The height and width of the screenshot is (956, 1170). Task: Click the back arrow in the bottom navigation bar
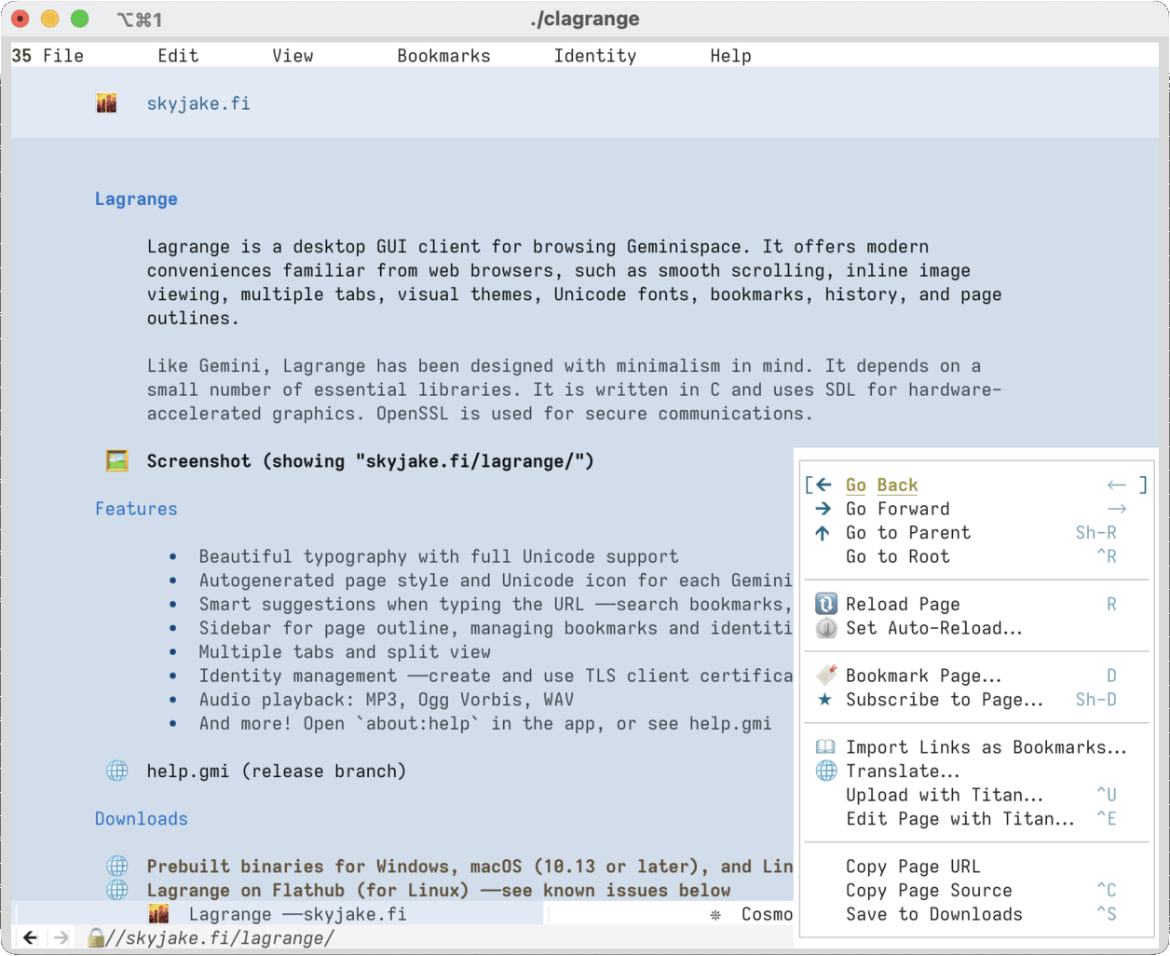(30, 937)
